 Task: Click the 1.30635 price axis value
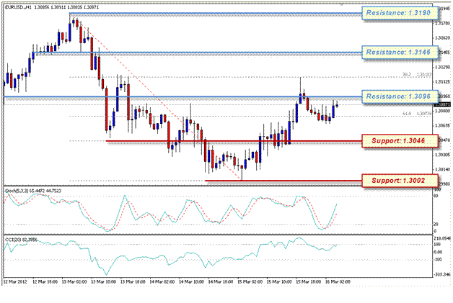[x=443, y=125]
